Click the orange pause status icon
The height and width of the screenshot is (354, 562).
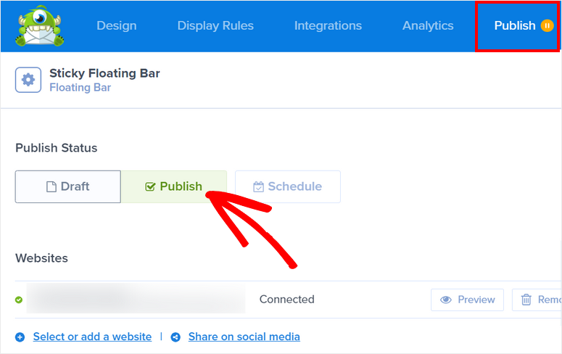547,25
